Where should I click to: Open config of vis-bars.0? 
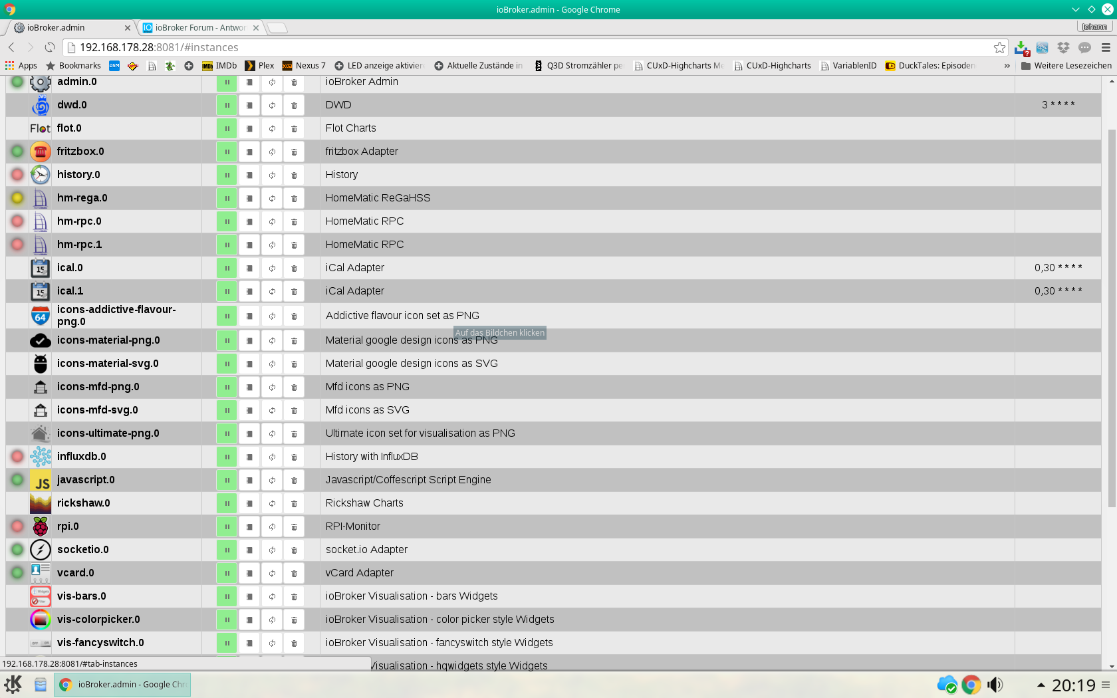coord(249,596)
